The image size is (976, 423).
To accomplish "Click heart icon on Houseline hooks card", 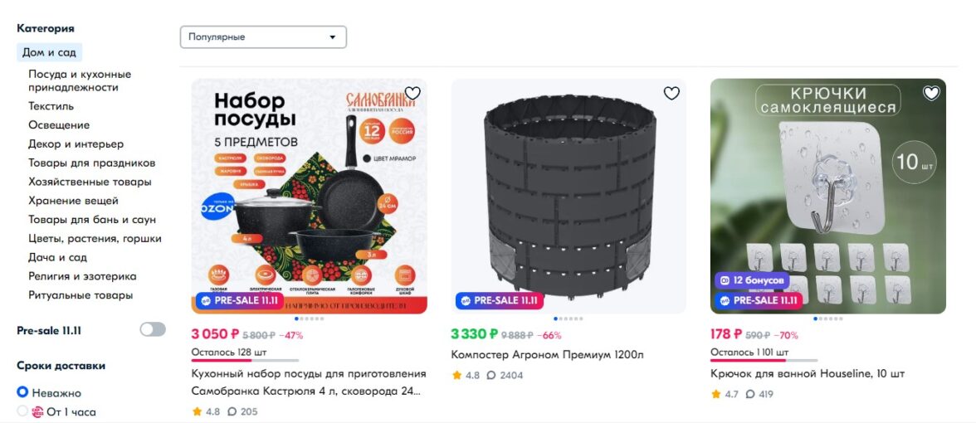I will point(931,94).
